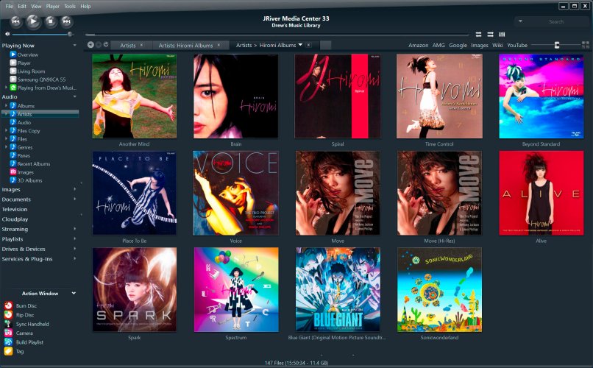Open the AMG link
This screenshot has height=368, width=593.
(x=438, y=45)
